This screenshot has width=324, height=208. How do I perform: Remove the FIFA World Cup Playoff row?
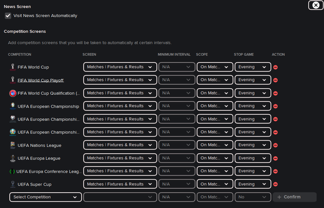(275, 80)
